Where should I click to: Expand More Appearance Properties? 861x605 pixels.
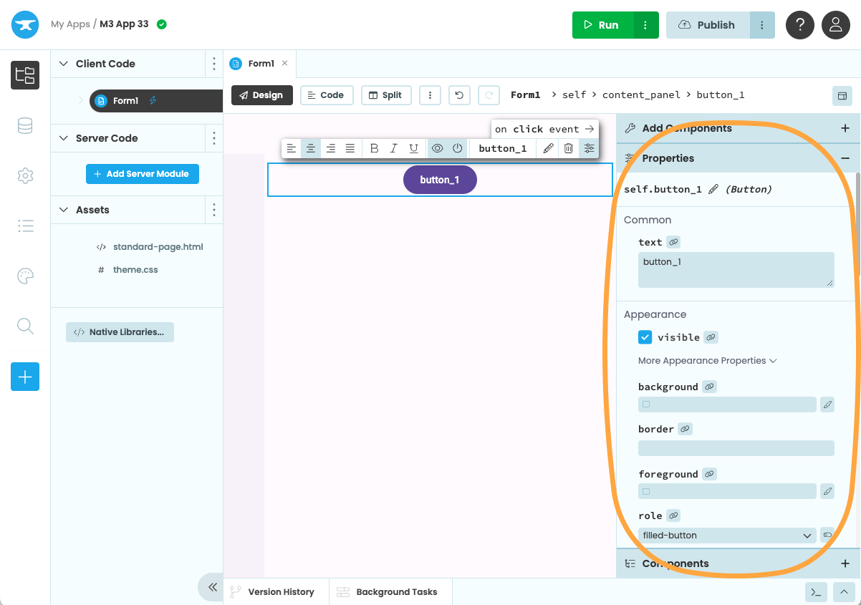707,361
